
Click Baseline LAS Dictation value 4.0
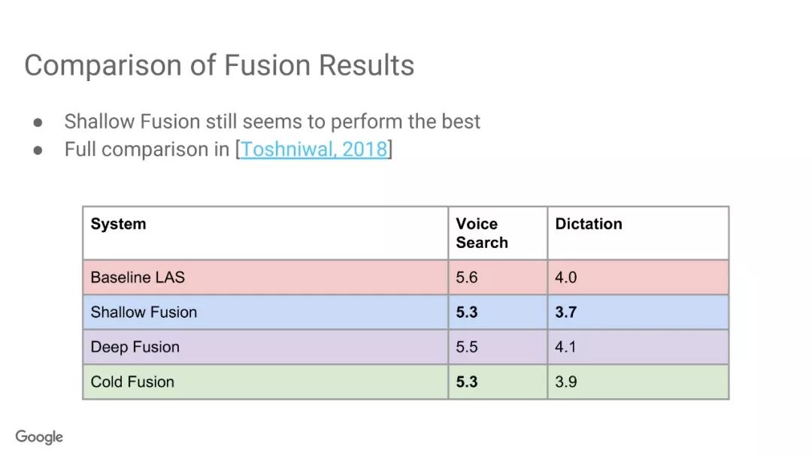tap(565, 277)
